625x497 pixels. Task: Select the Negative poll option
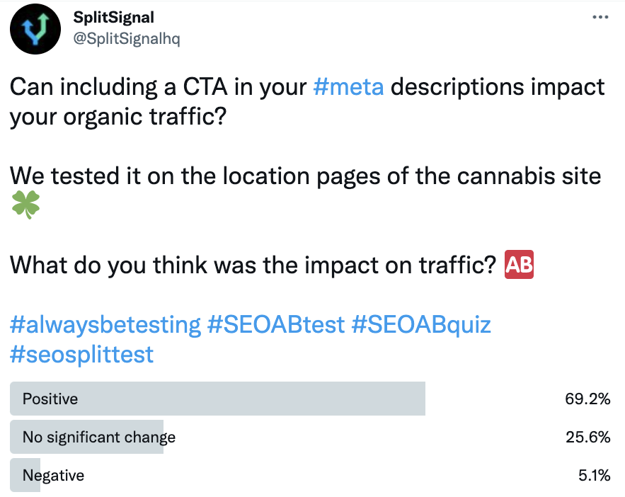coord(310,475)
